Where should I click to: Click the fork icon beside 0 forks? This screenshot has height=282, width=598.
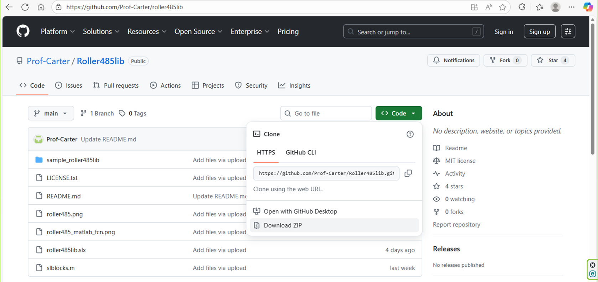[437, 212]
